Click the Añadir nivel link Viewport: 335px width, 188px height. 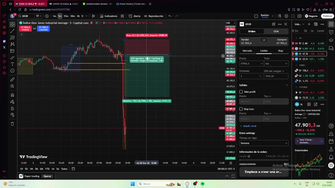248,126
